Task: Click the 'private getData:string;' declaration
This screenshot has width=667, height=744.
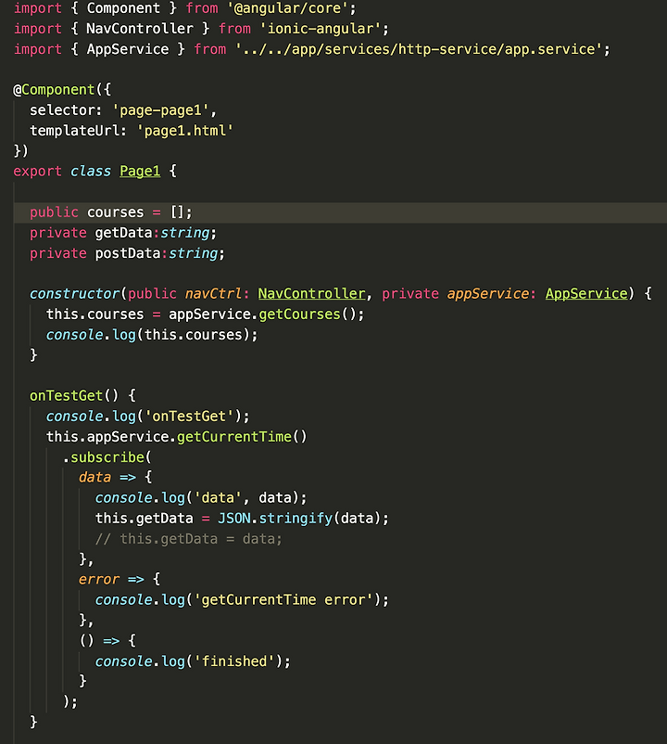Action: coord(123,233)
